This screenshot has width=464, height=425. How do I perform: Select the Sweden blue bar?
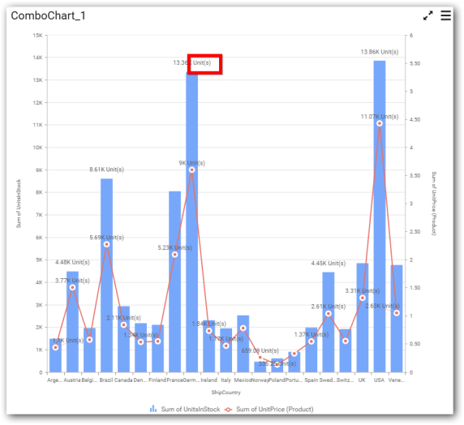point(329,322)
